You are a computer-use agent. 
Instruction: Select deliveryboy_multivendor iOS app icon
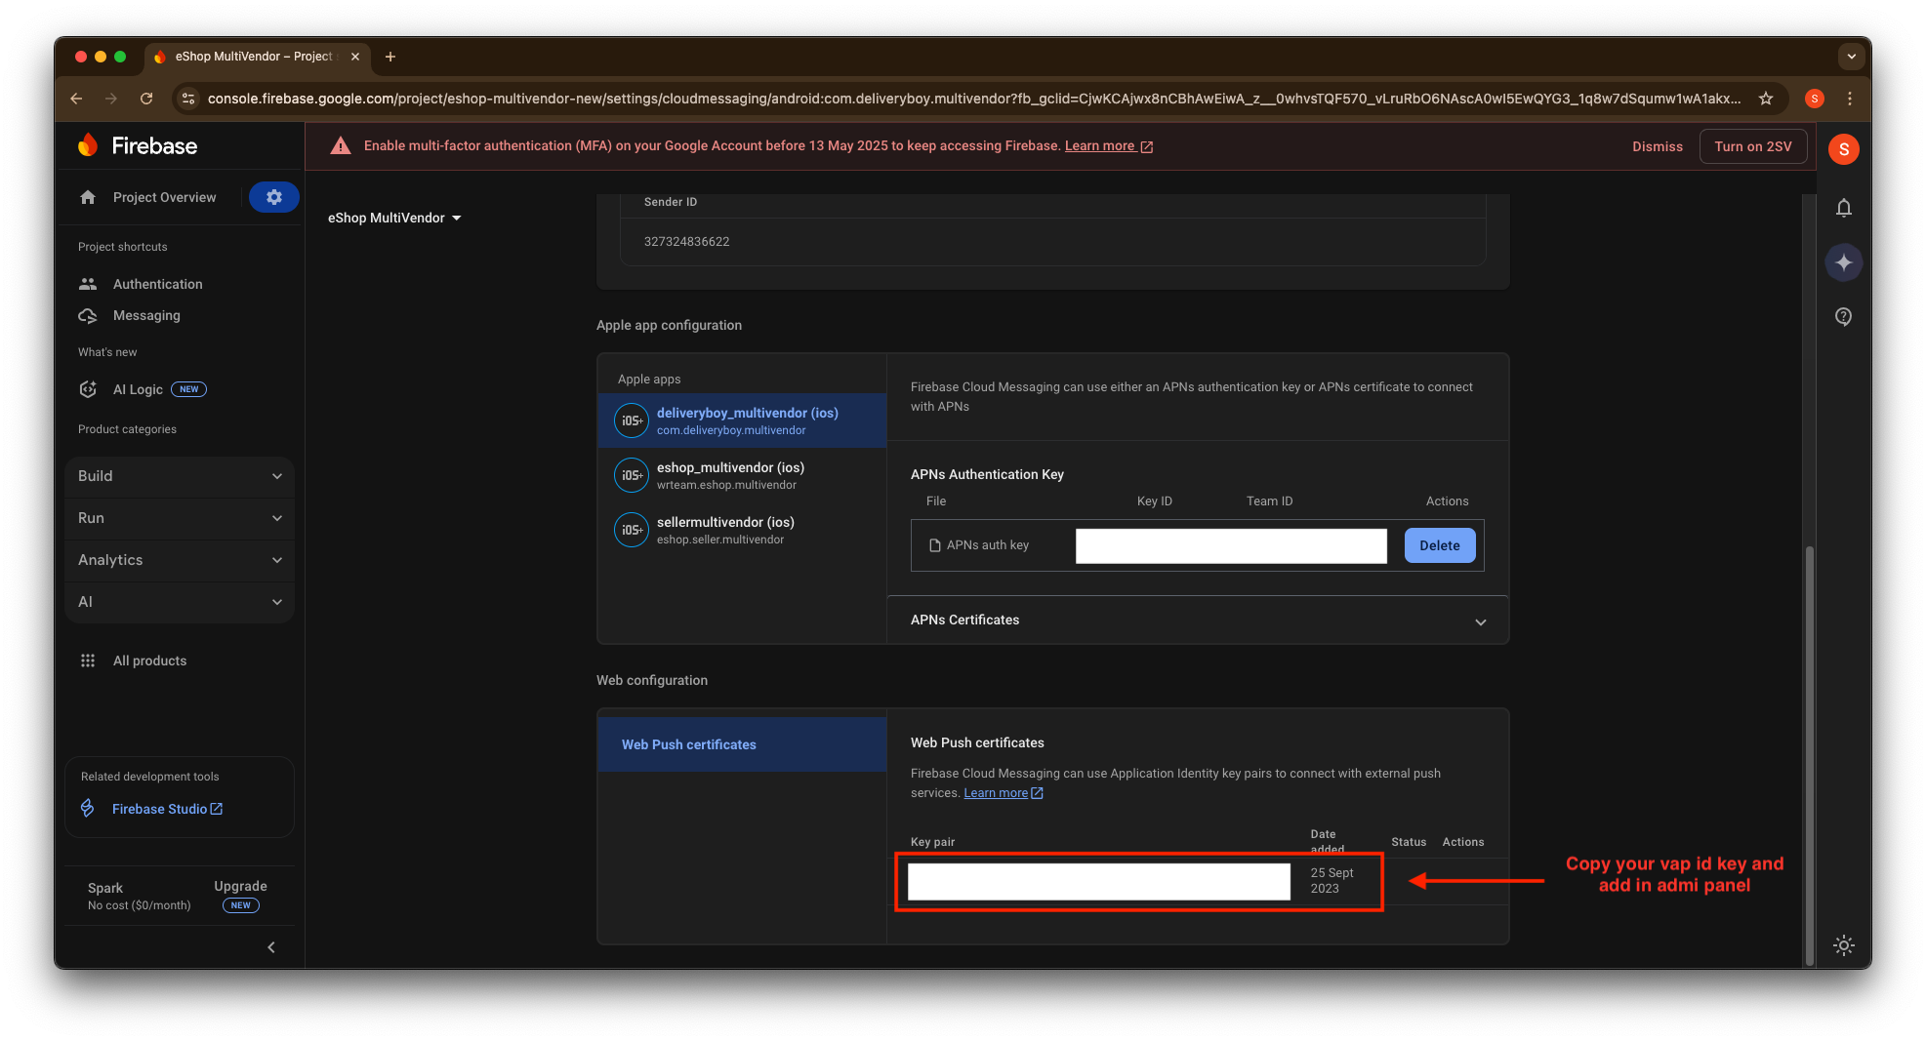coord(632,420)
